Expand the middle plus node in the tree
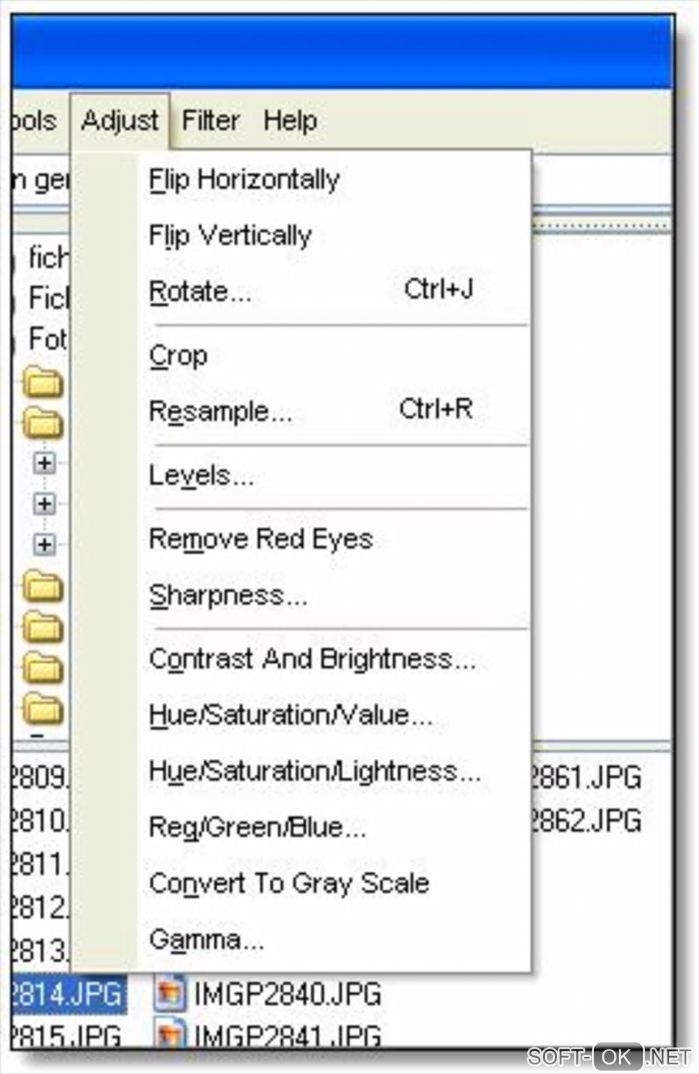Viewport: 699px width, 1074px height. pos(45,504)
